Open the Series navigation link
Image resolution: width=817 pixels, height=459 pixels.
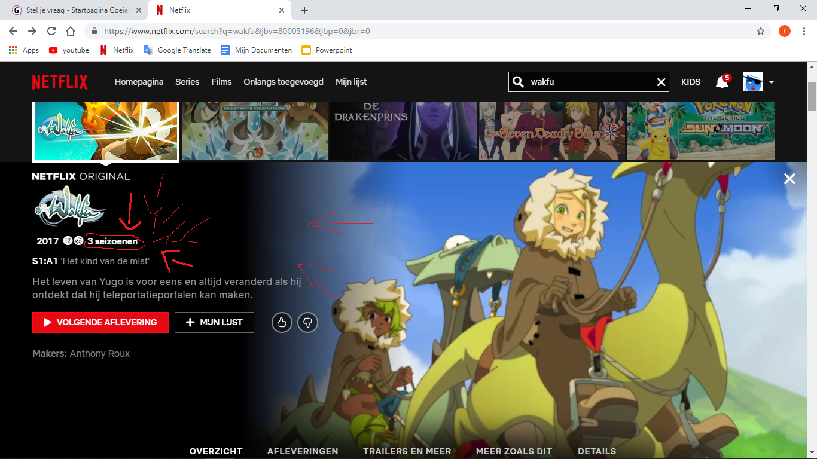click(187, 82)
